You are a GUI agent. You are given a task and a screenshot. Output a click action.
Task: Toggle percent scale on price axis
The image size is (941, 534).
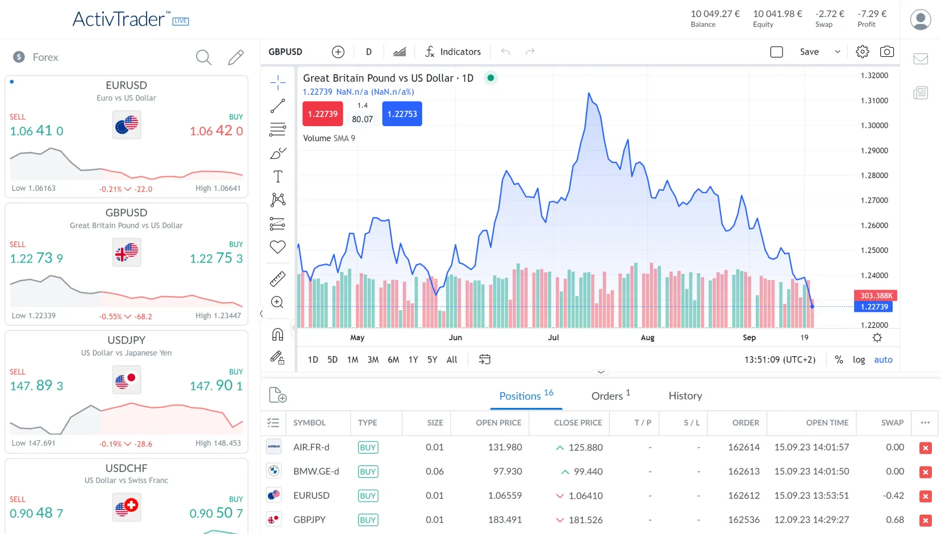(839, 360)
